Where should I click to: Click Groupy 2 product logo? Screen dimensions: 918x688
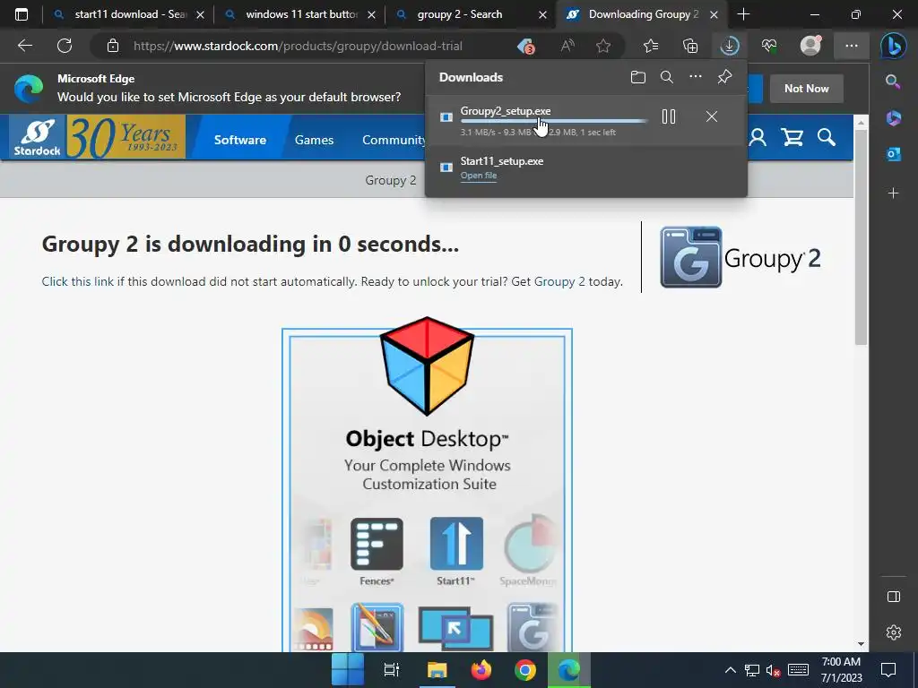point(740,257)
